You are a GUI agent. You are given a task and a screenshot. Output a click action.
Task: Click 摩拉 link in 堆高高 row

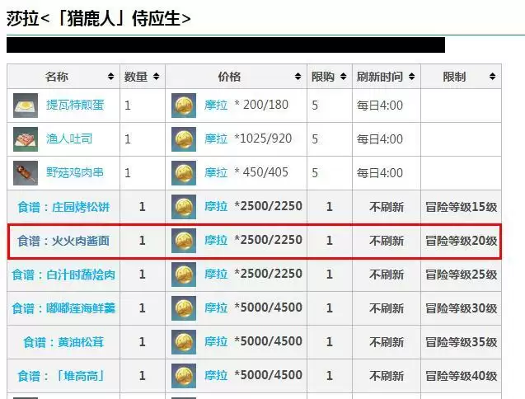pyautogui.click(x=216, y=376)
